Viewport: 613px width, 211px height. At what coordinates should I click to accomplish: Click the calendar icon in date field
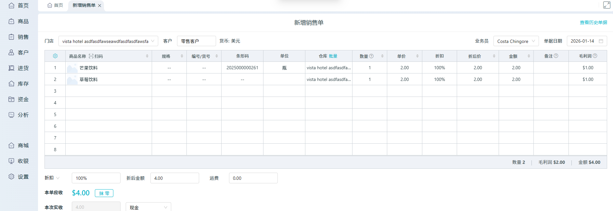coord(601,41)
